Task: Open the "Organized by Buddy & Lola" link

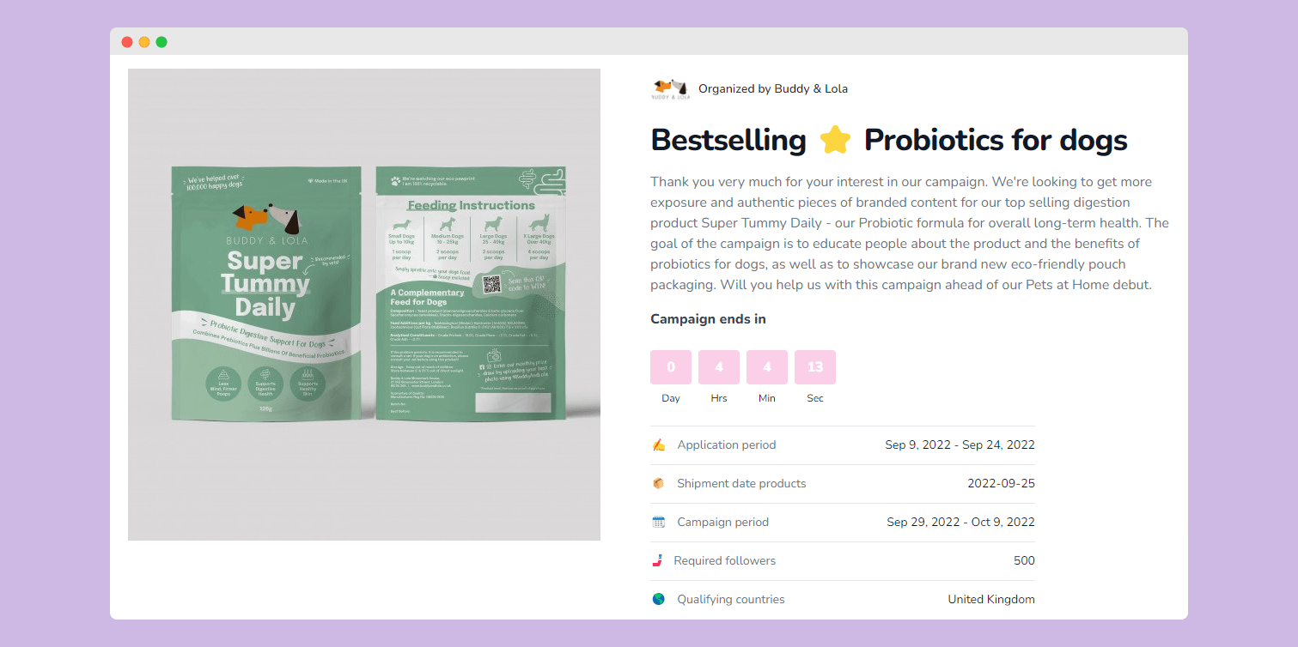Action: tap(773, 88)
